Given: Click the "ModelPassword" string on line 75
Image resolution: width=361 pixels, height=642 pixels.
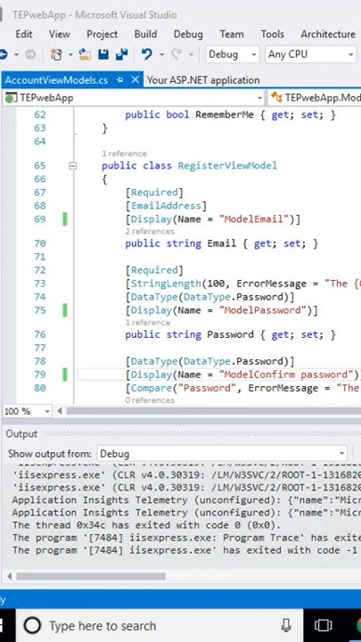Looking at the screenshot, I should pyautogui.click(x=263, y=310).
